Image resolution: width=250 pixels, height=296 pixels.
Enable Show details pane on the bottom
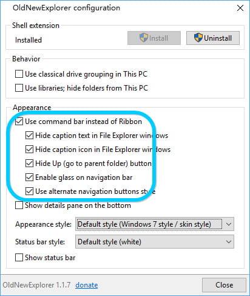(19, 205)
